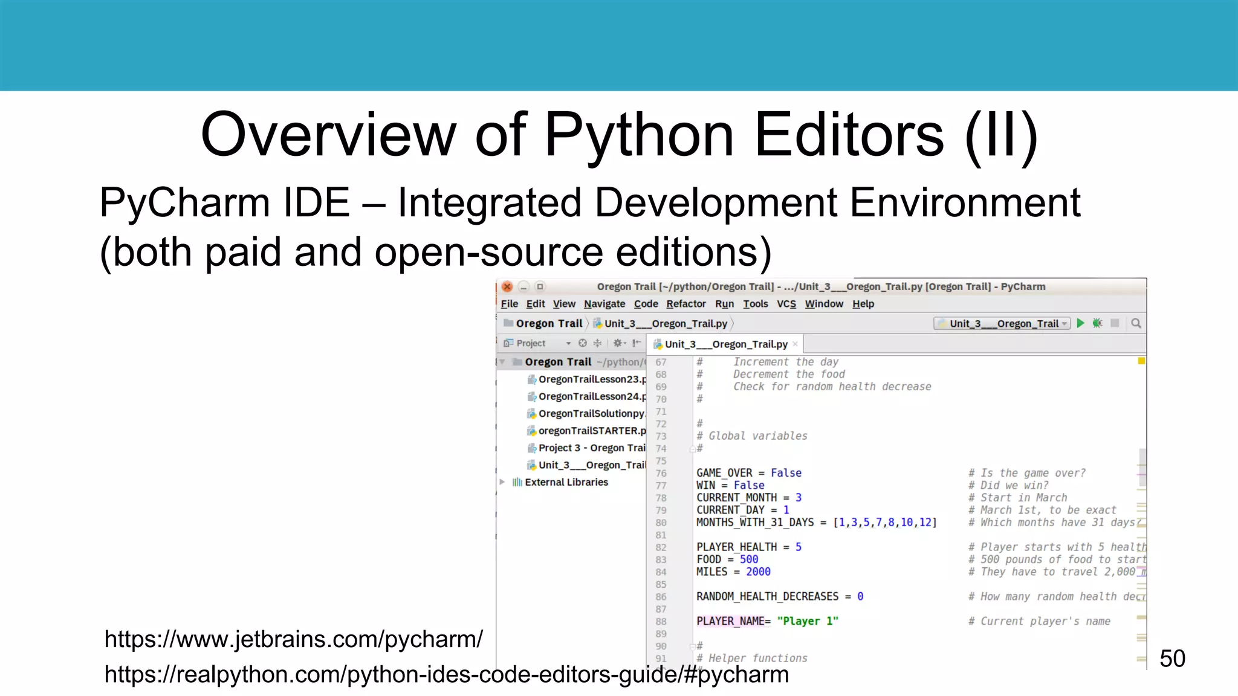Screen dimensions: 1238x696
Task: Click python file icon of OregonTrailSolutionpy
Action: [531, 414]
